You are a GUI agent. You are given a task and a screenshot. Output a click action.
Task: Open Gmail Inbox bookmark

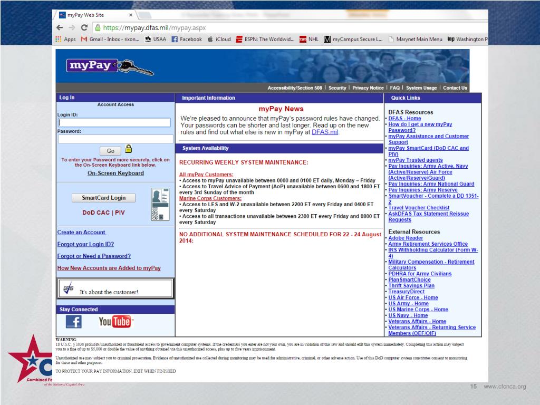pyautogui.click(x=110, y=39)
